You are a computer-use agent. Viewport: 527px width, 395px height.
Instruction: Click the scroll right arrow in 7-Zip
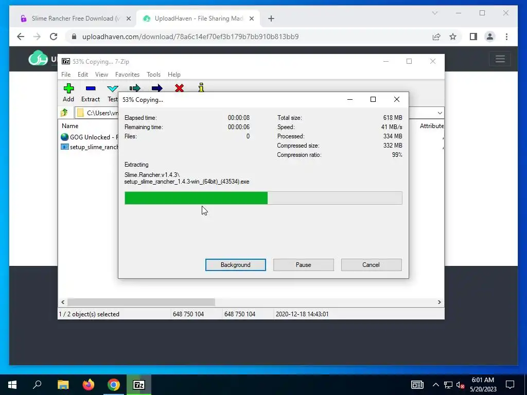[x=439, y=302]
